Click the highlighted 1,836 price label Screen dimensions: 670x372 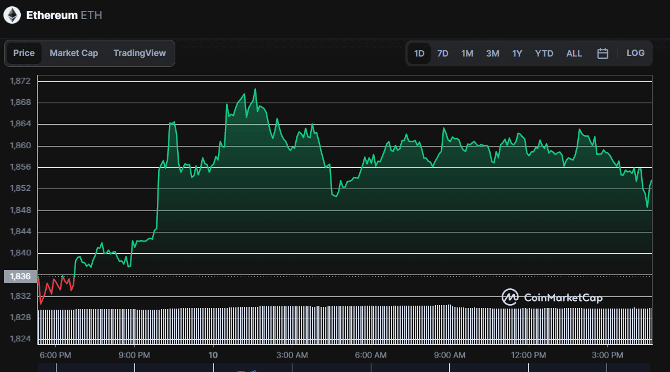click(20, 276)
